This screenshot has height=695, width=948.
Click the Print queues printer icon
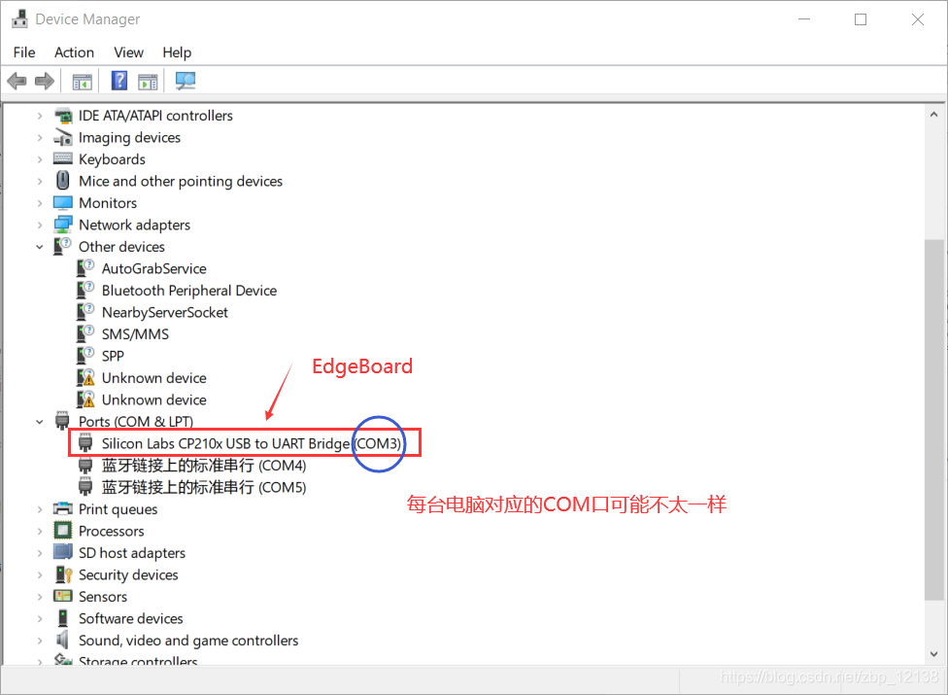63,508
